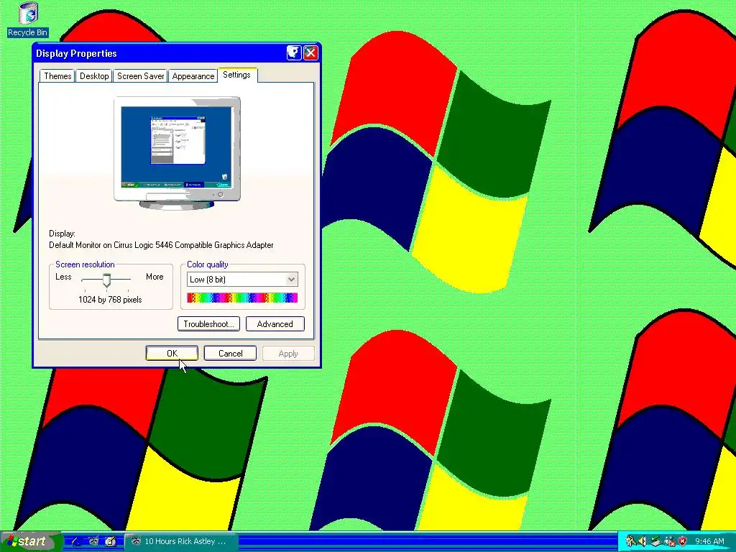
Task: Click the Safely Remove Hardware tray icon
Action: pos(655,541)
